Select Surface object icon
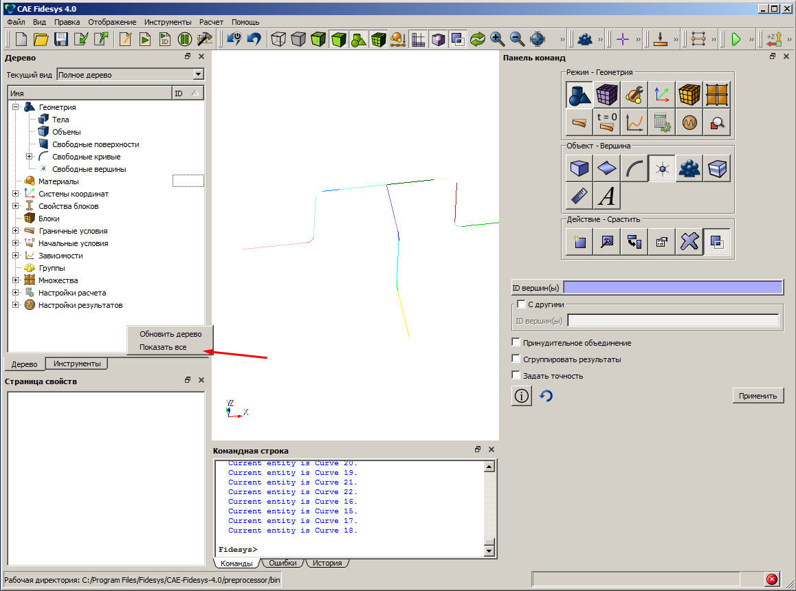The image size is (796, 591). (x=607, y=168)
